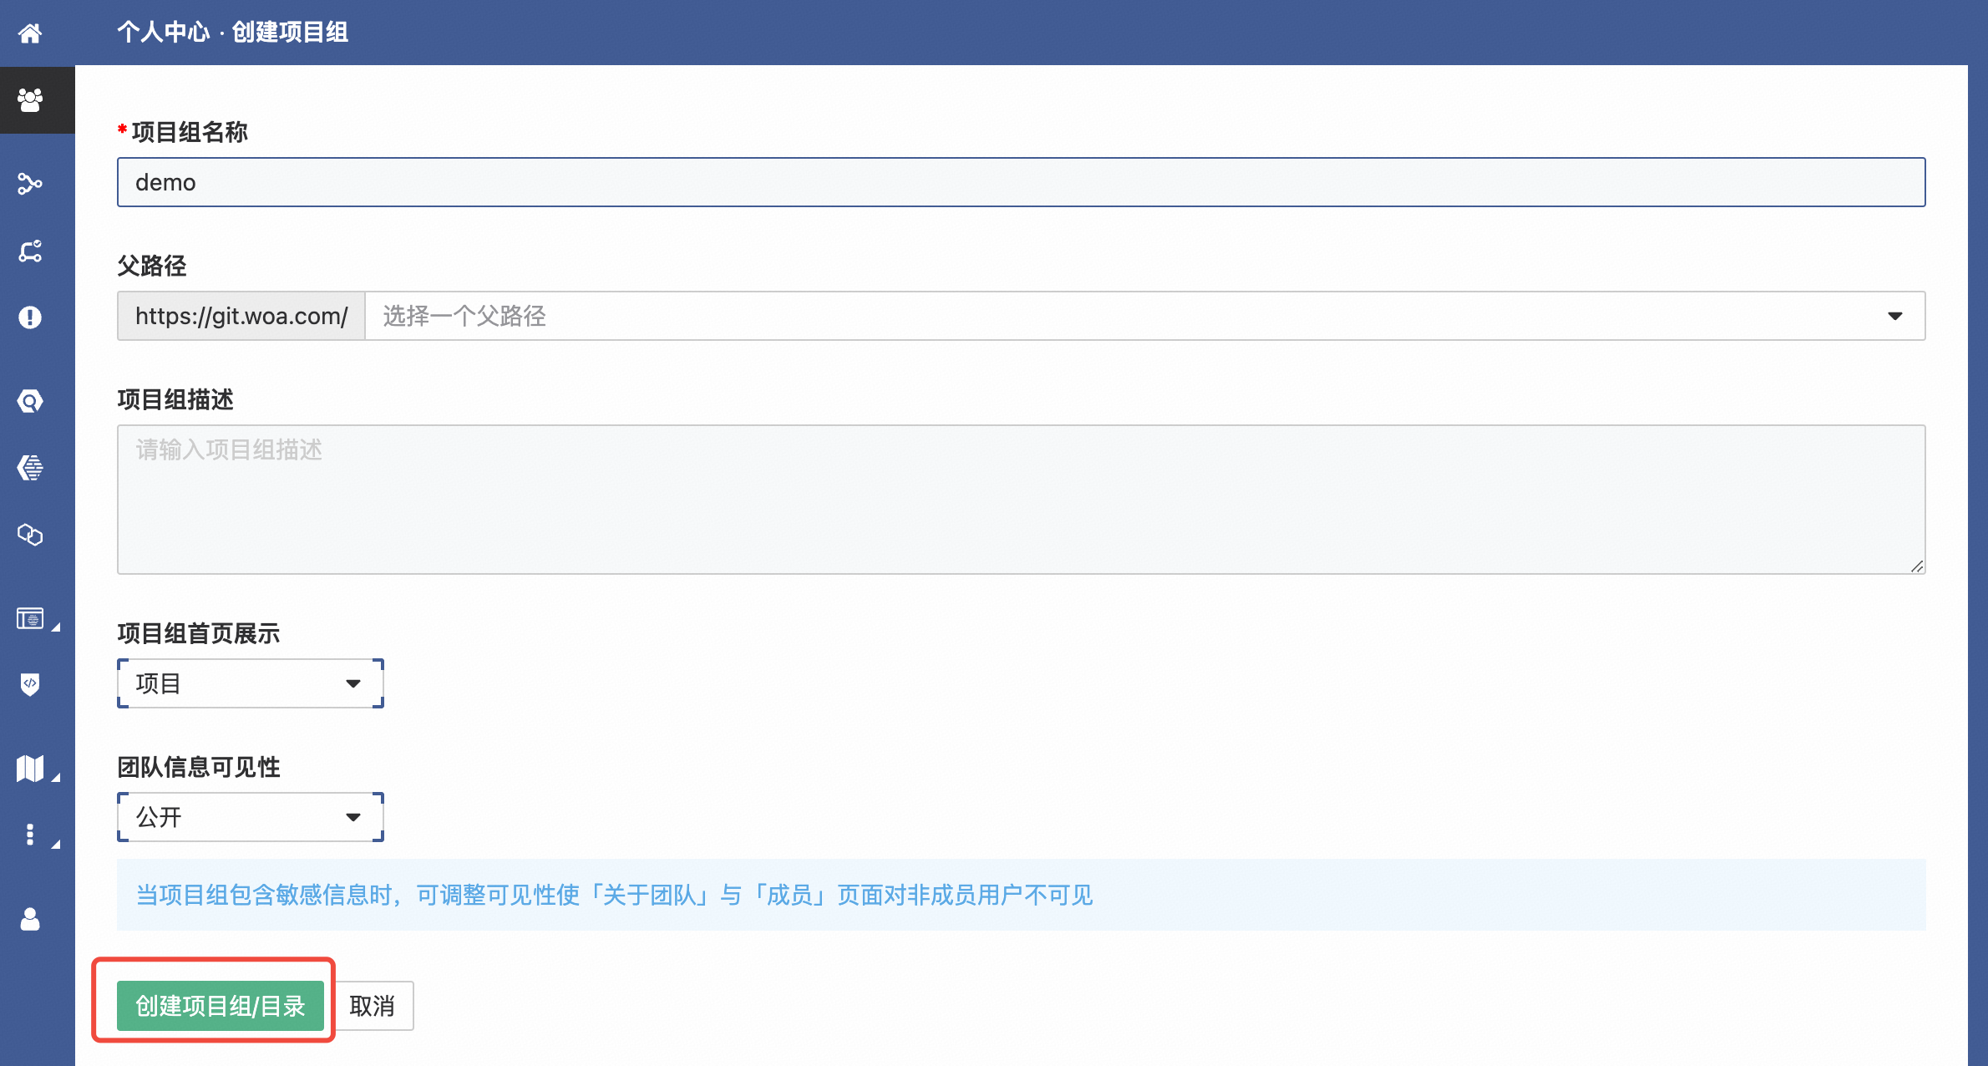Screen dimensions: 1988x1066
Task: Click into the 项目组描述 text area
Action: point(1021,500)
